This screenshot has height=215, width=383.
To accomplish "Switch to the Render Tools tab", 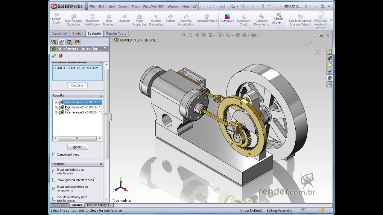I will [116, 33].
